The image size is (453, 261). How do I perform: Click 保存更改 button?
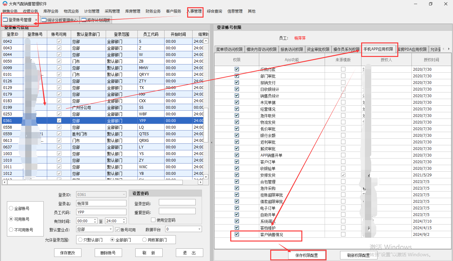(x=67, y=253)
